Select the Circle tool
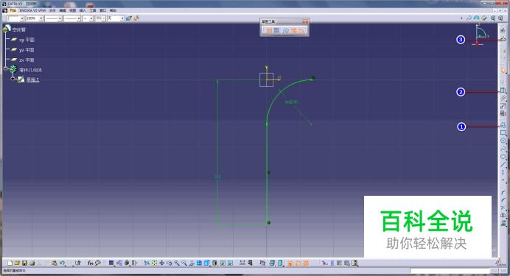510x276 pixels. click(503, 141)
